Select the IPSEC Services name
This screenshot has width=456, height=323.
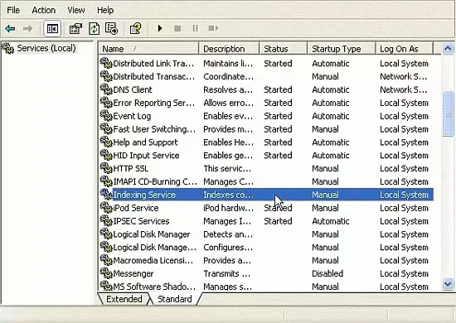coord(141,221)
